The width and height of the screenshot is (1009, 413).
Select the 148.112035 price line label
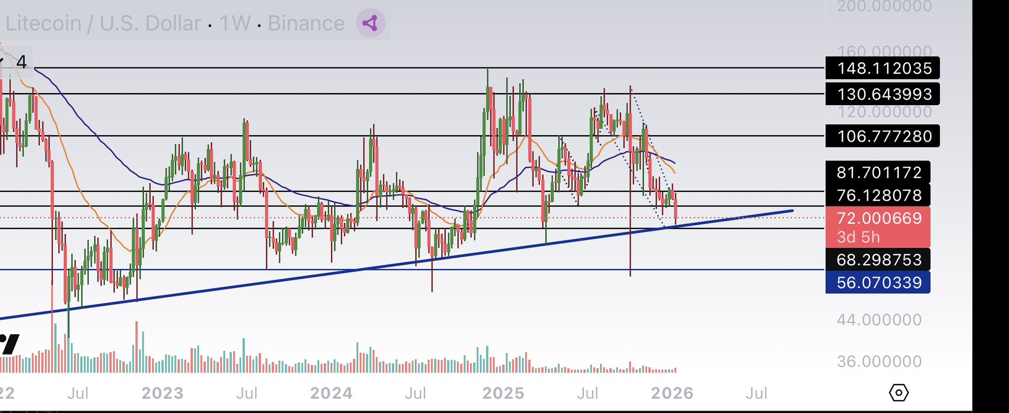[882, 68]
